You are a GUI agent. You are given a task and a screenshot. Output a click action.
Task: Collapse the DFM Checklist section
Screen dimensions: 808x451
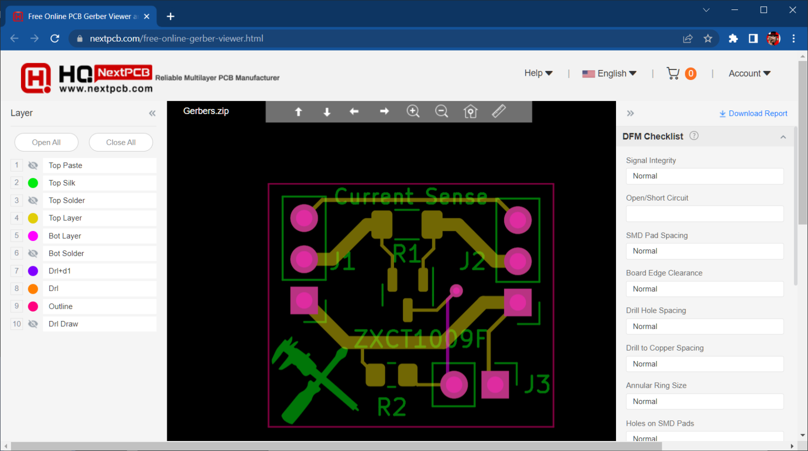pos(783,137)
